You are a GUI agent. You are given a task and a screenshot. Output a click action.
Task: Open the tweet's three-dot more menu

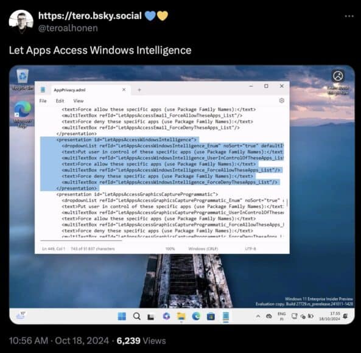click(x=349, y=16)
